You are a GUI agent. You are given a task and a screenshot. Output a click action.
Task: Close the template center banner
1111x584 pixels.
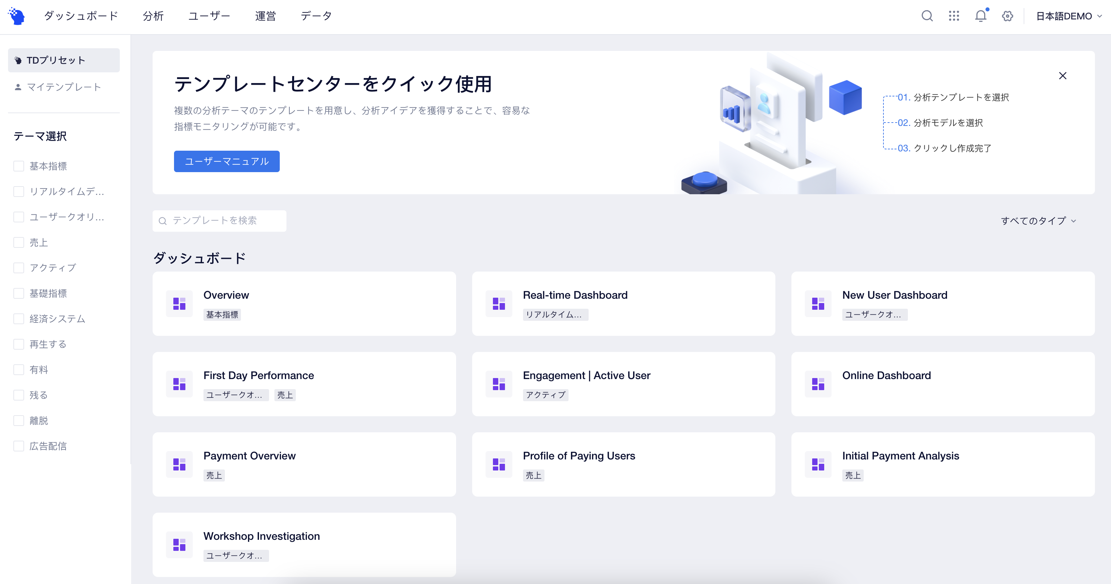tap(1063, 76)
